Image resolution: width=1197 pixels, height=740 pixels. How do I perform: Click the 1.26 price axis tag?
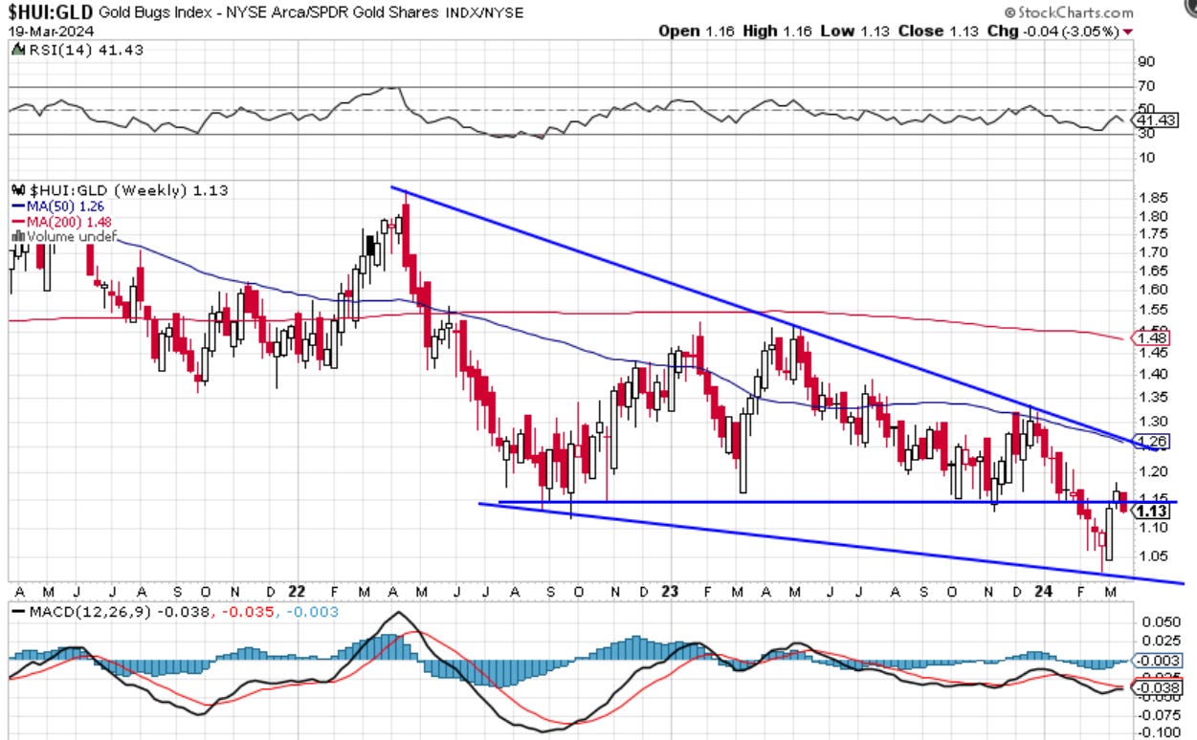[1151, 442]
